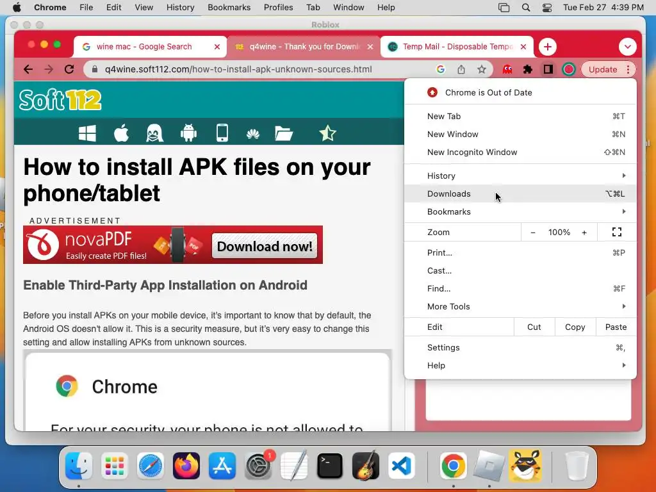The height and width of the screenshot is (492, 656).
Task: Open GarageBand from the dock
Action: coord(366,465)
